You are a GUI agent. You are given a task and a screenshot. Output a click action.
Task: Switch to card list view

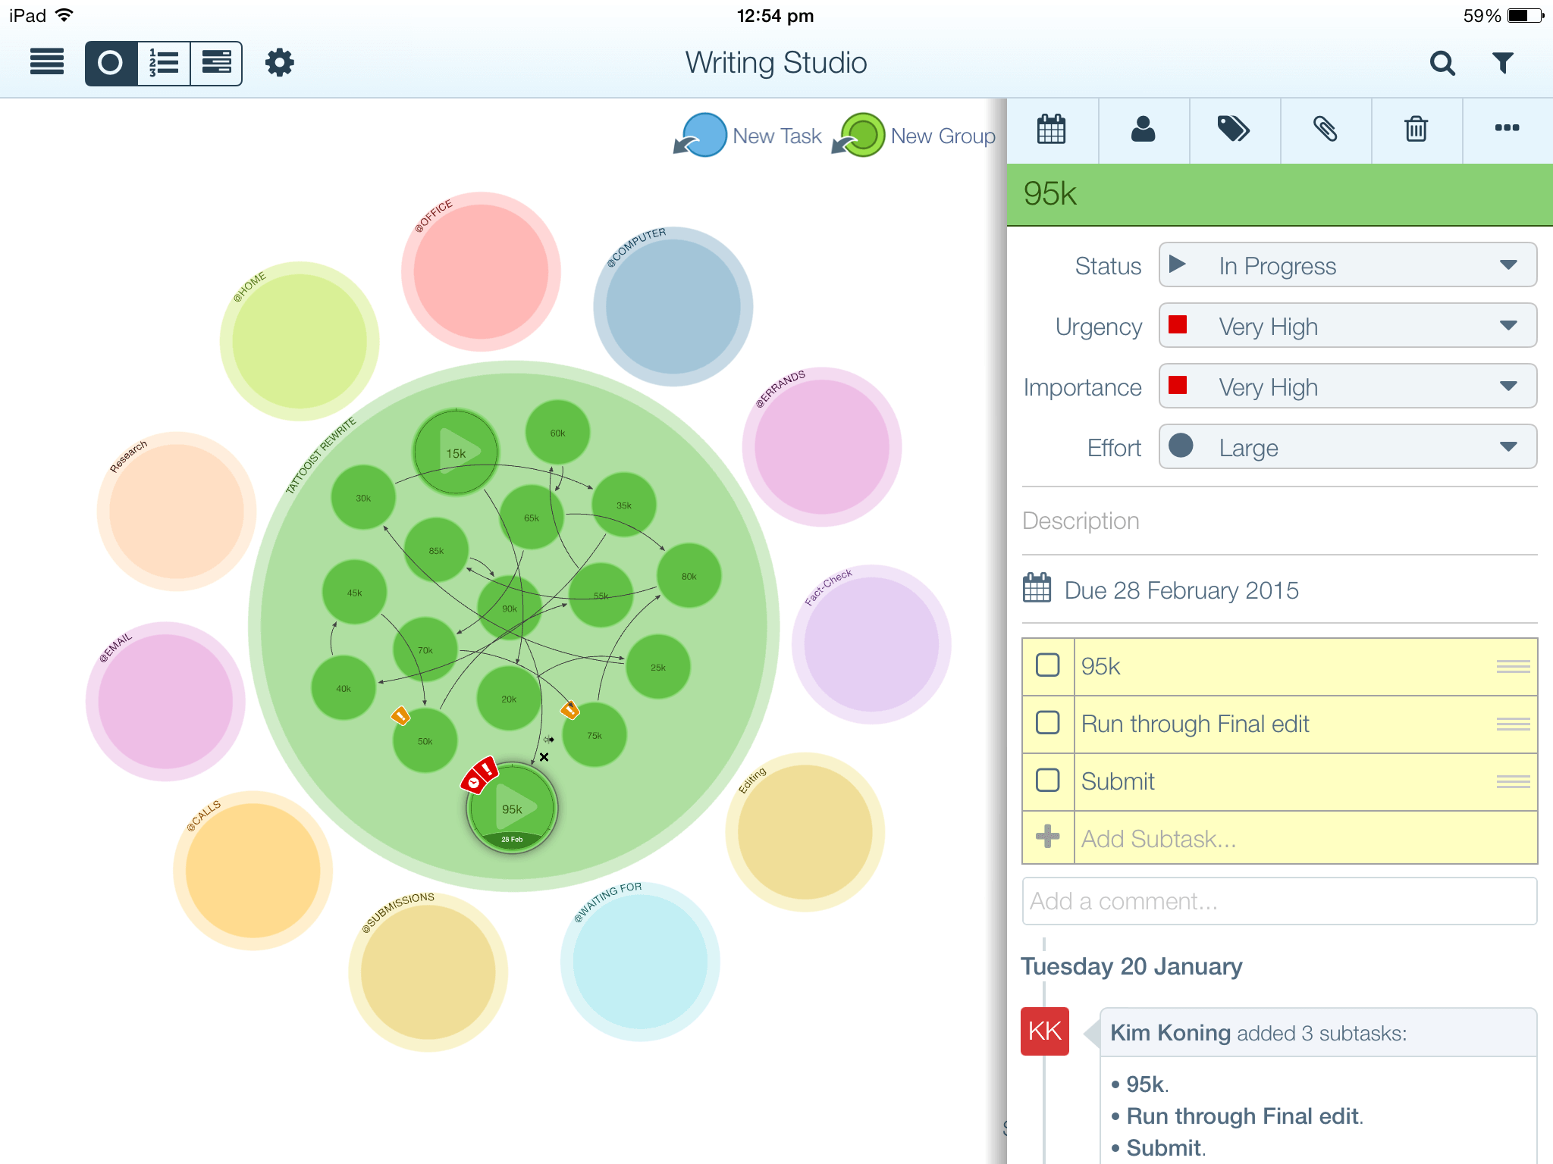[x=216, y=63]
